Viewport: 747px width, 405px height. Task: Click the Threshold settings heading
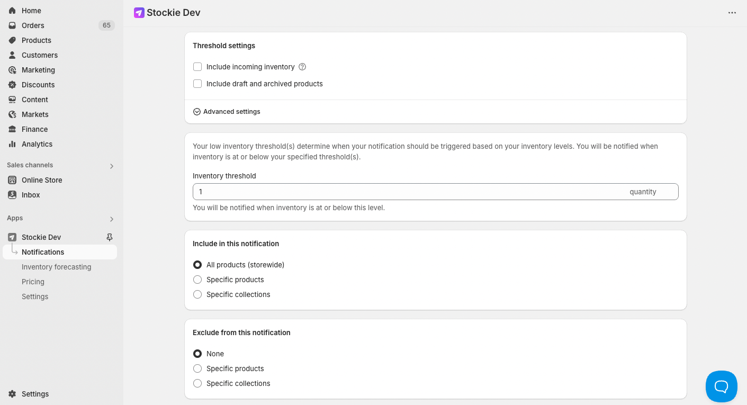click(224, 46)
